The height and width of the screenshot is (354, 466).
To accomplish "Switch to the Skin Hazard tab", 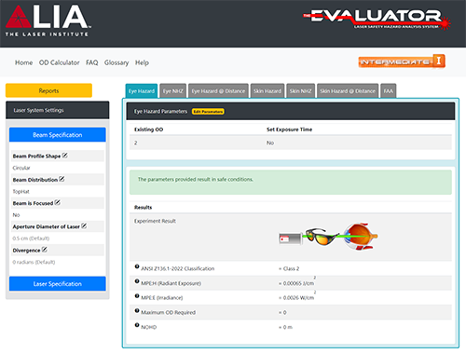I will [267, 91].
